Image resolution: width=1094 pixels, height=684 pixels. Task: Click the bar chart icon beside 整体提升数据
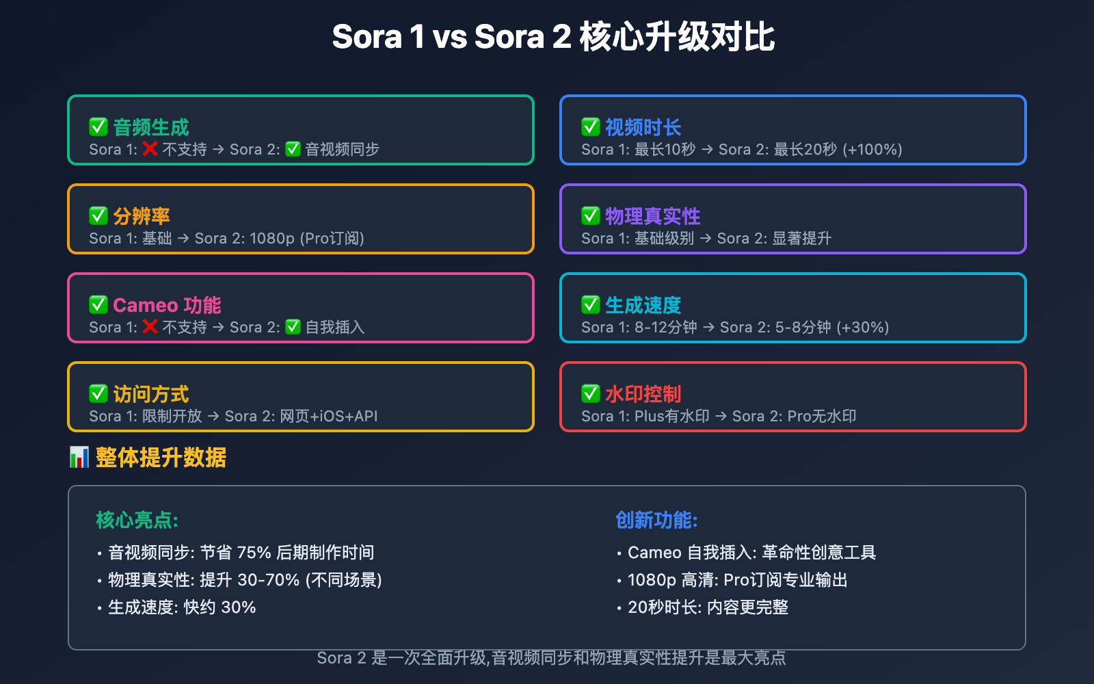pos(79,457)
